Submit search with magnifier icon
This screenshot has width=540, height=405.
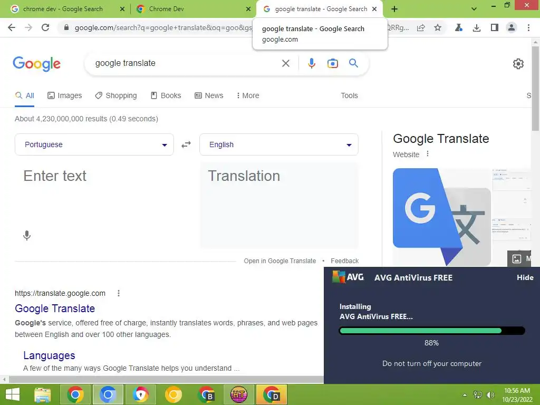pos(353,63)
